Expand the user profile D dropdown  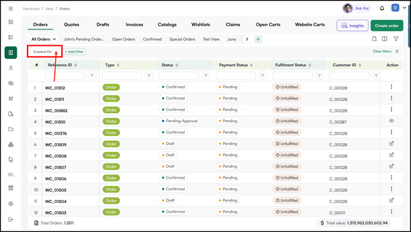(x=398, y=8)
